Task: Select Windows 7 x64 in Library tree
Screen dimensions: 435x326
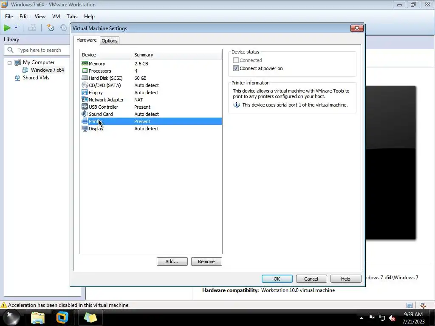Action: [x=47, y=70]
